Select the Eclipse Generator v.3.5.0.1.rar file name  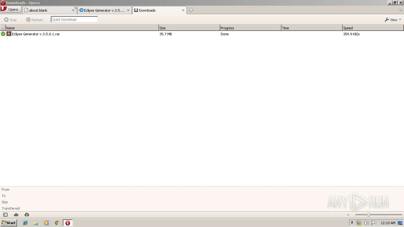point(36,34)
